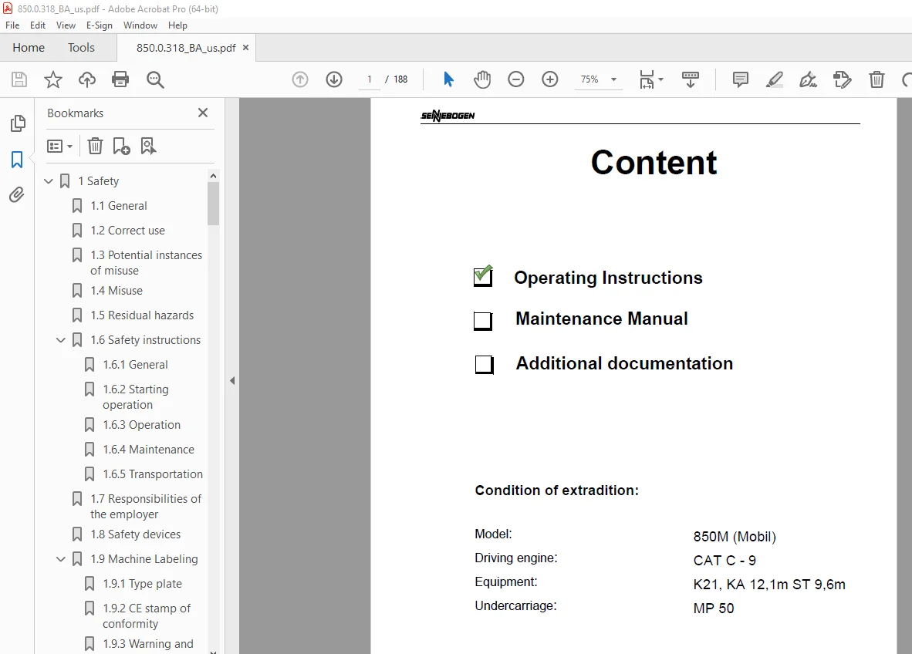This screenshot has height=654, width=912.
Task: Open the Edit menu
Action: point(38,25)
